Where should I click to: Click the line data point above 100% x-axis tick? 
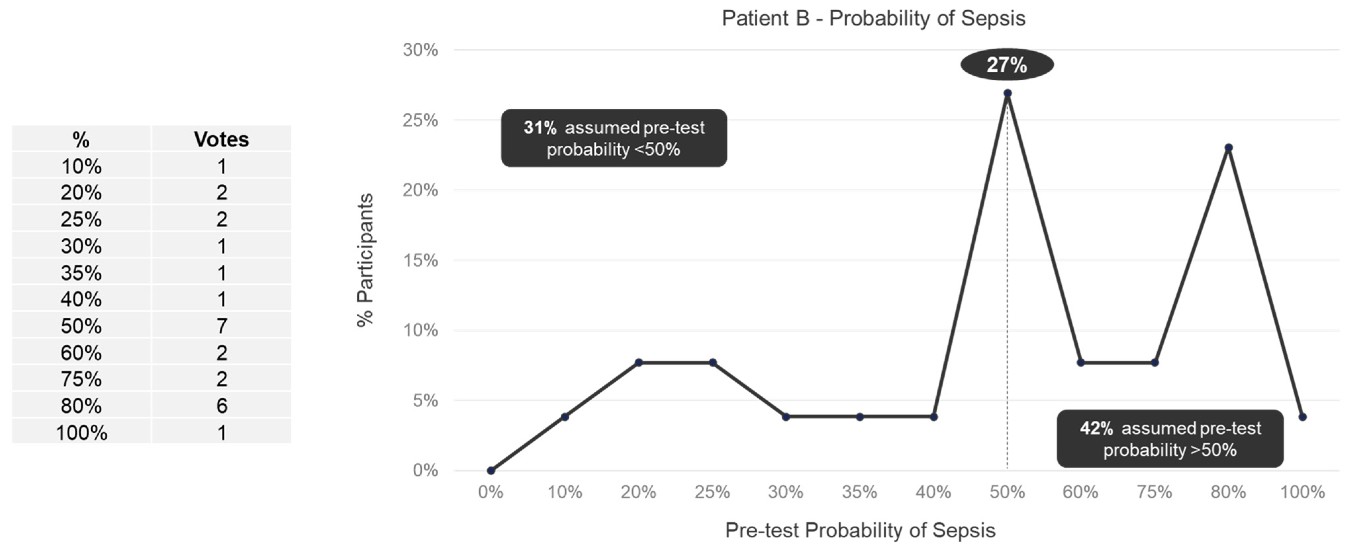[x=1303, y=417]
